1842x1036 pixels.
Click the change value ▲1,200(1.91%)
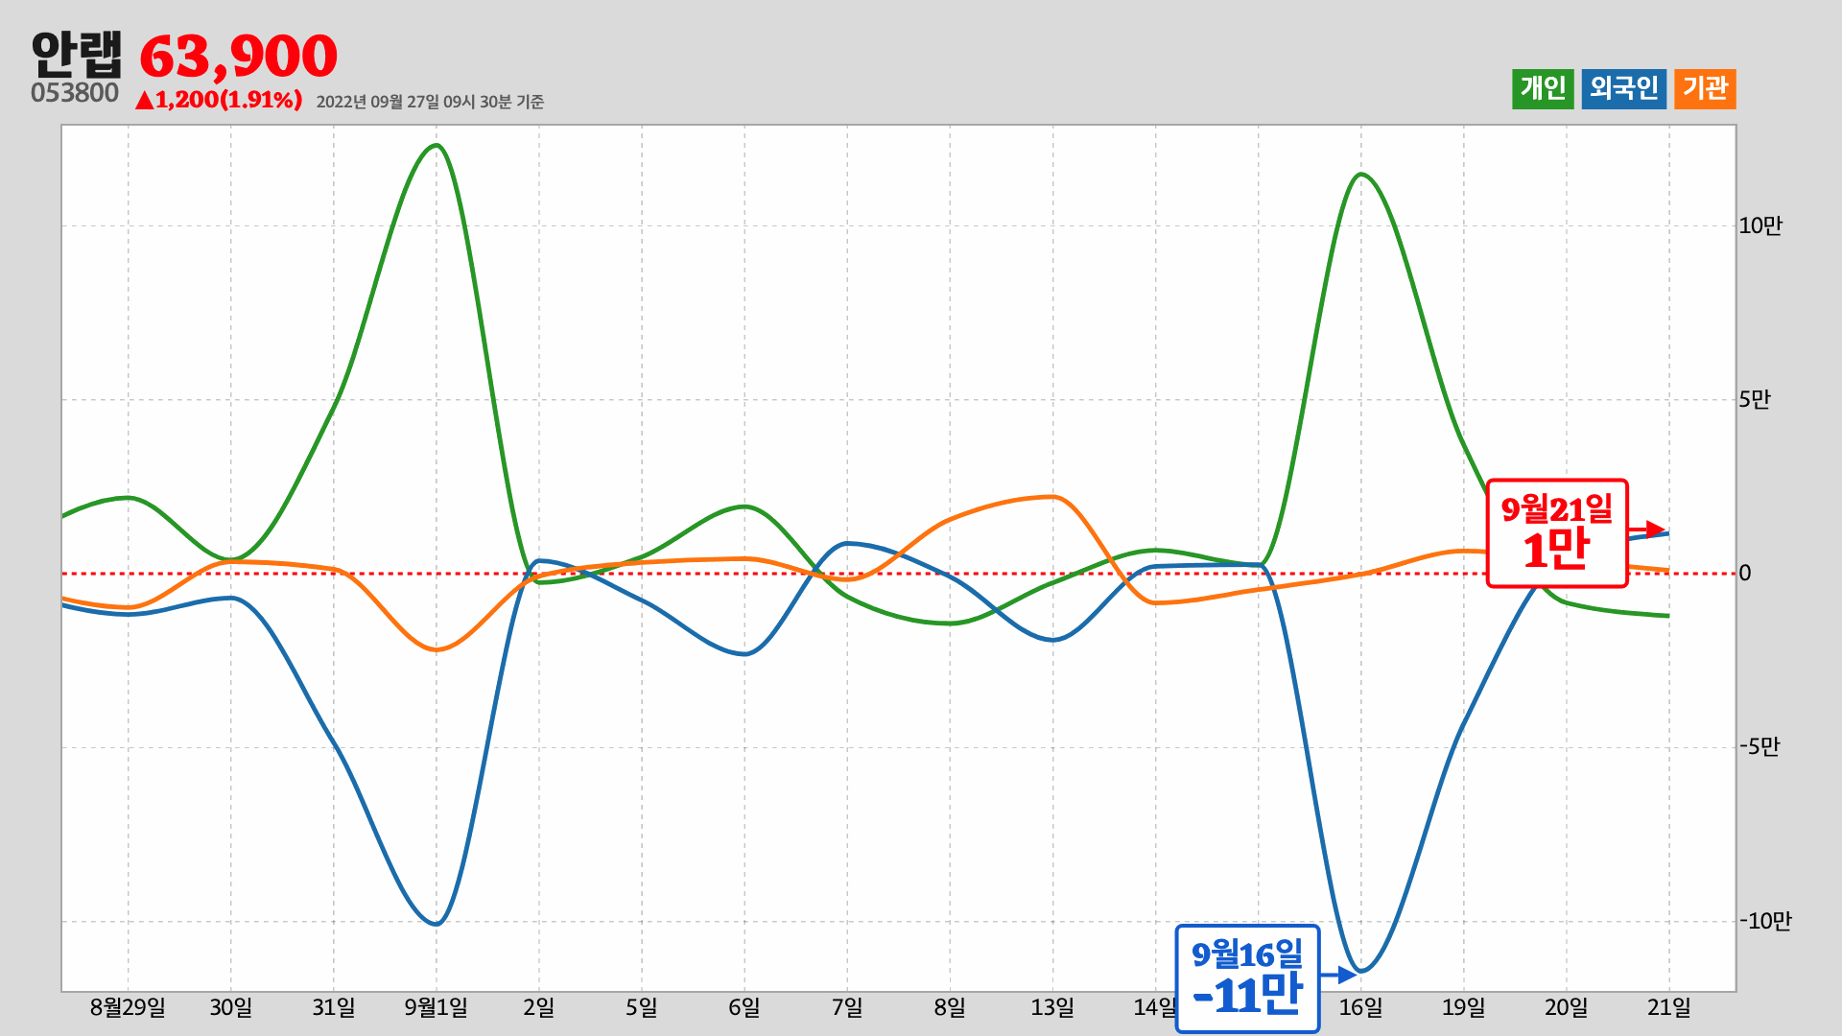(219, 100)
